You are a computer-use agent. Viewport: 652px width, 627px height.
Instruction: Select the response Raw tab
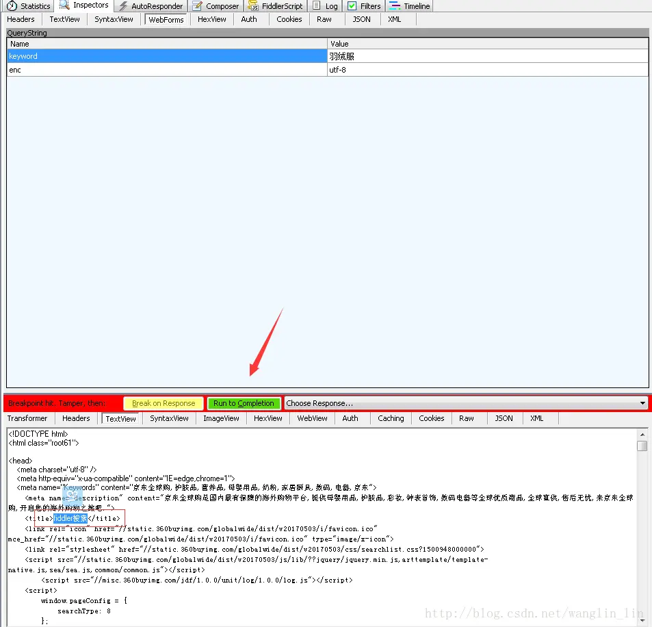coord(466,418)
